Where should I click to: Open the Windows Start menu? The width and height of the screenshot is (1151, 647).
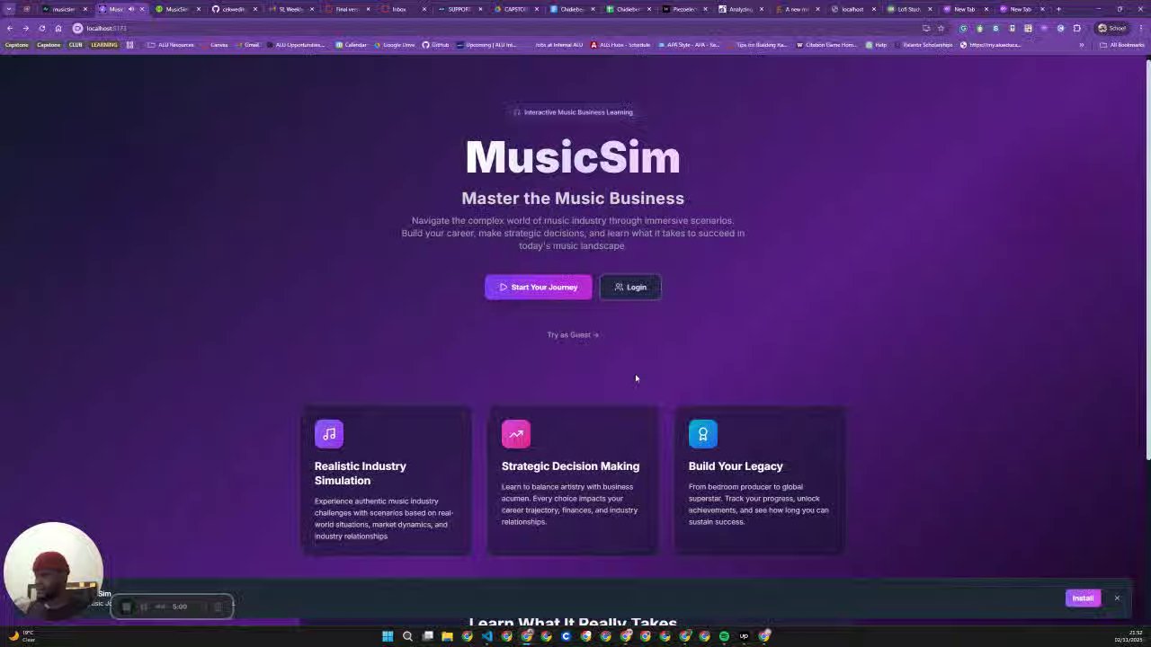(388, 636)
